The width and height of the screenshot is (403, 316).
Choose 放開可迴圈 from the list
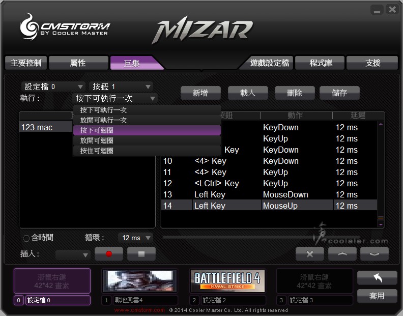click(147, 140)
